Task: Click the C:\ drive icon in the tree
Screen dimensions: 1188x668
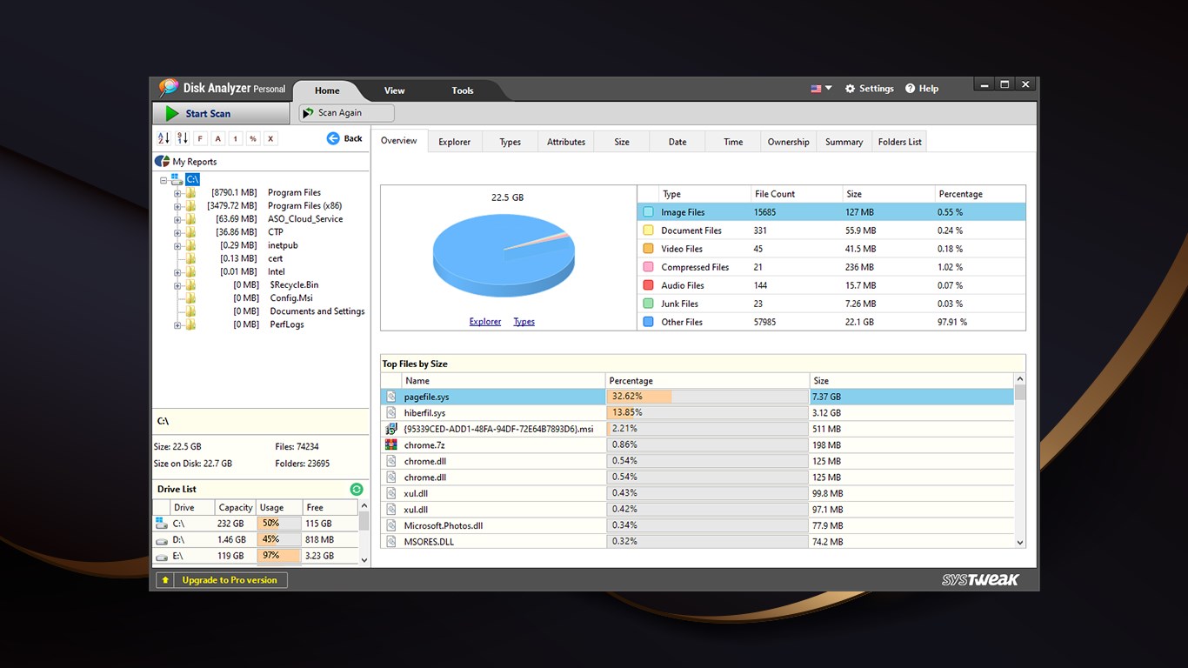Action: (177, 179)
